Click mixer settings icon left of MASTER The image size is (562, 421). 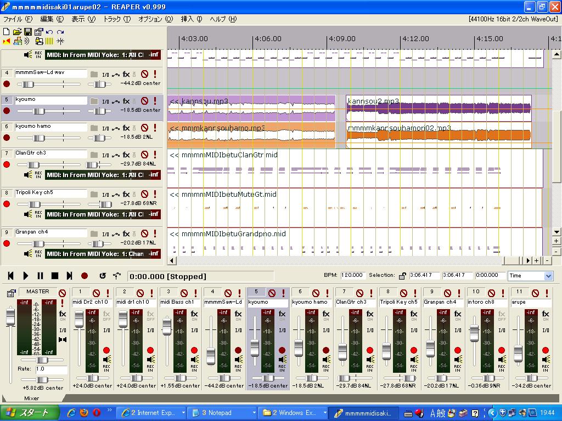click(11, 293)
